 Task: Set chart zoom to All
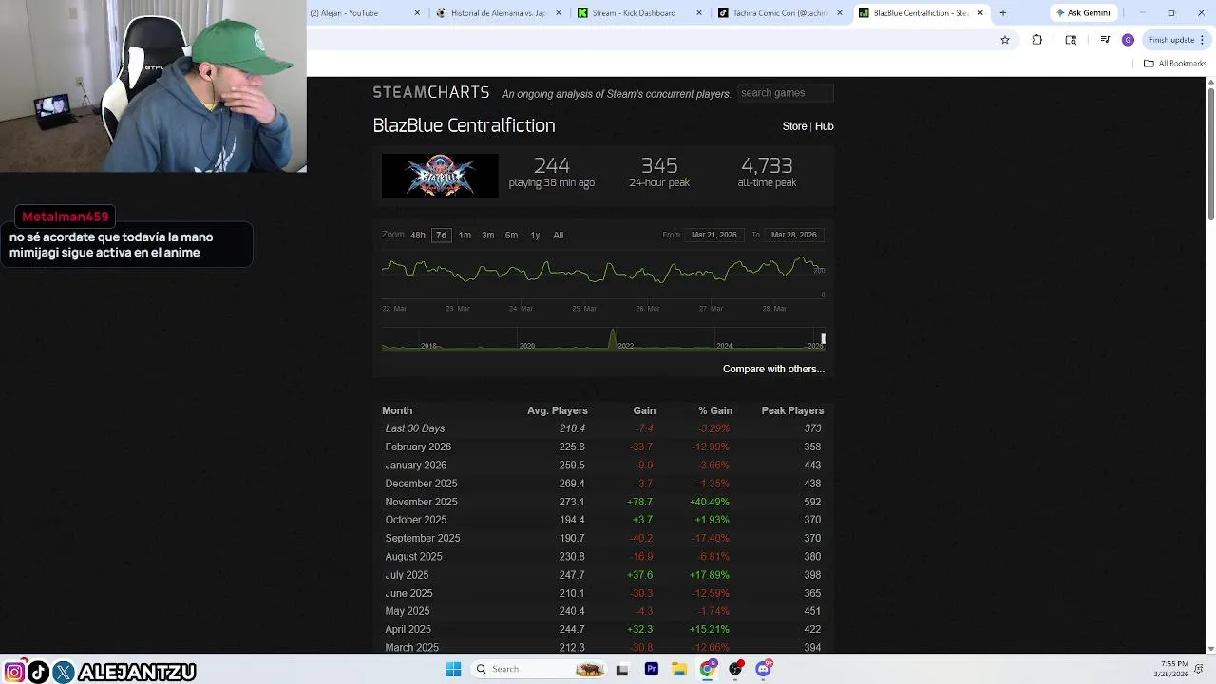tap(558, 235)
